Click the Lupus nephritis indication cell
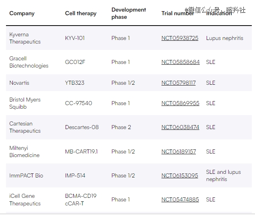Screen dimensions: 255x215 pos(225,38)
